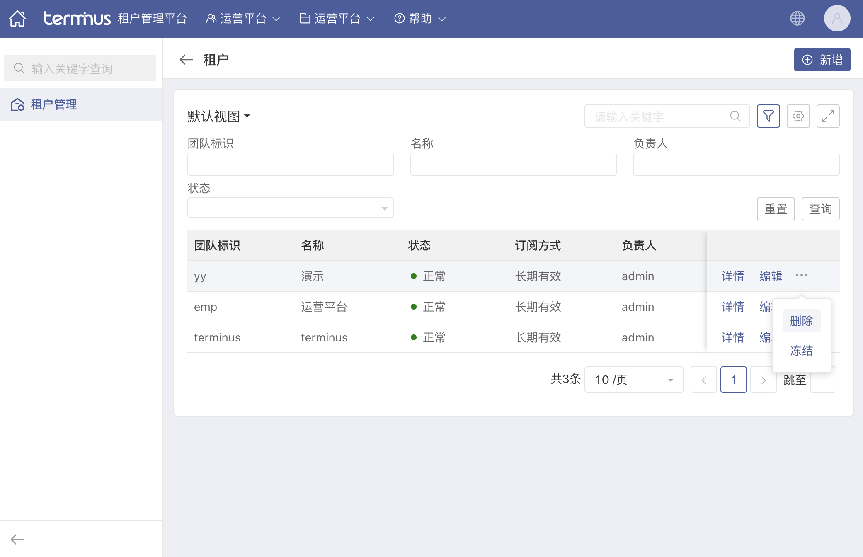Open 默认视图 view selector
This screenshot has height=557, width=863.
tap(219, 116)
